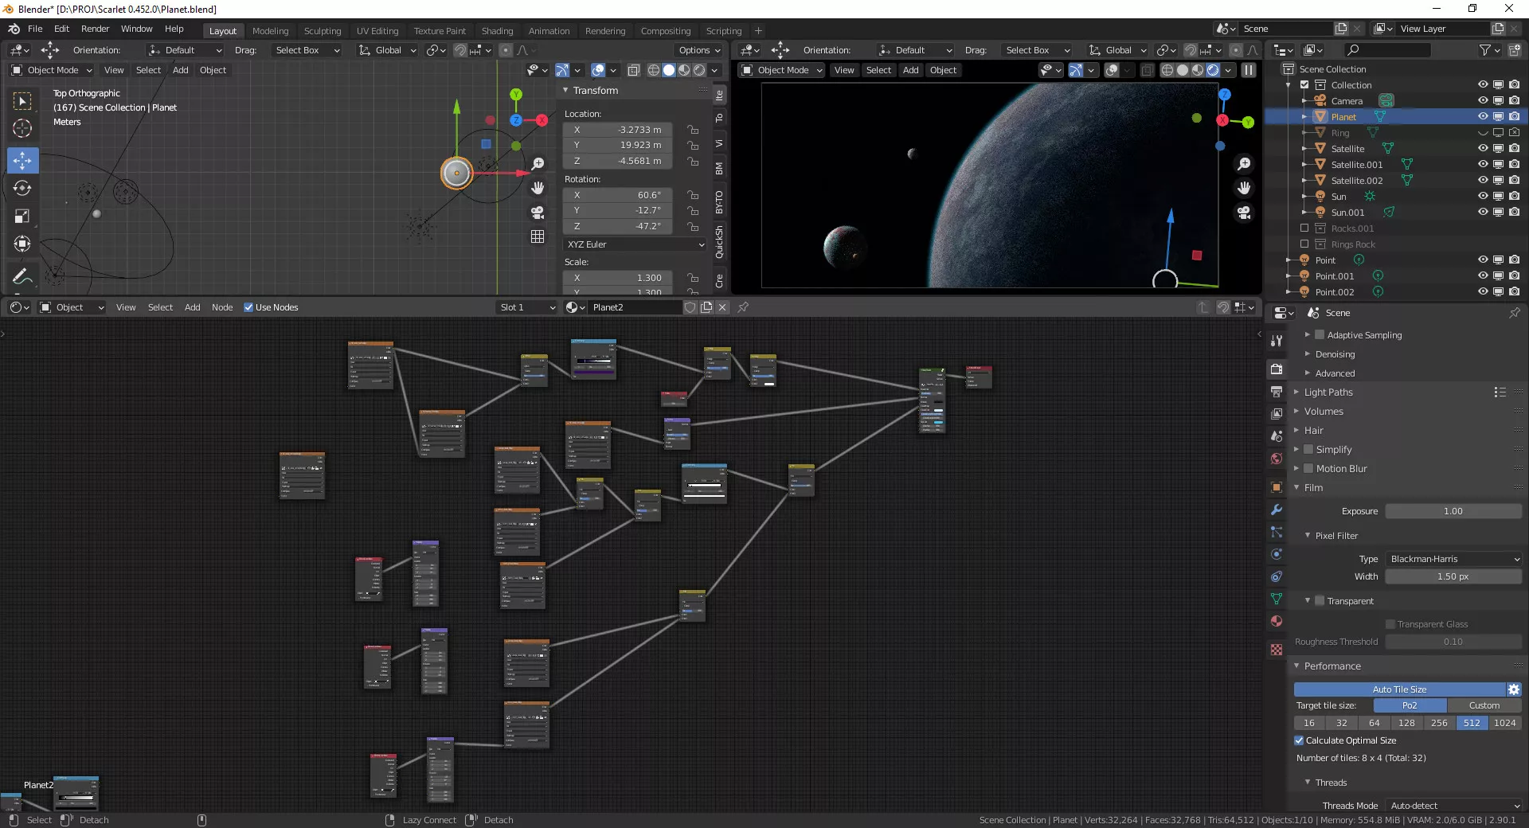The image size is (1529, 828).
Task: Toggle orthographic grid view icon in left viewport
Action: click(538, 236)
